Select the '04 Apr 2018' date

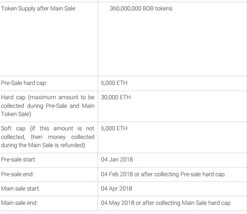click(117, 189)
